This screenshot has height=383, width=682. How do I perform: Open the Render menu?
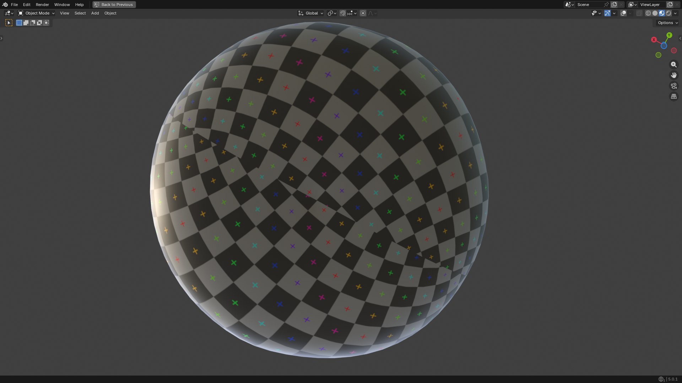(42, 5)
